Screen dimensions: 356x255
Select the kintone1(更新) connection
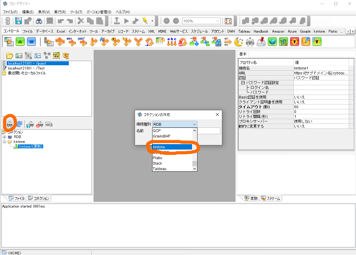pyautogui.click(x=31, y=147)
